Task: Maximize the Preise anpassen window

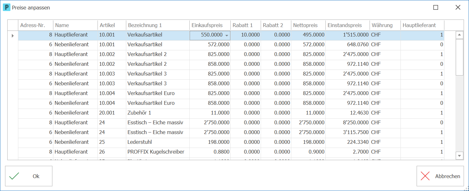Action: [x=436, y=8]
